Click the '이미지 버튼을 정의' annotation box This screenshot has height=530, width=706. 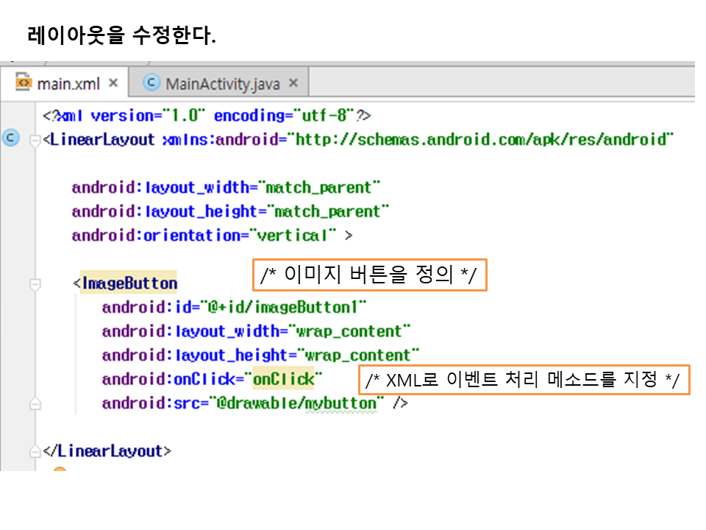point(369,276)
